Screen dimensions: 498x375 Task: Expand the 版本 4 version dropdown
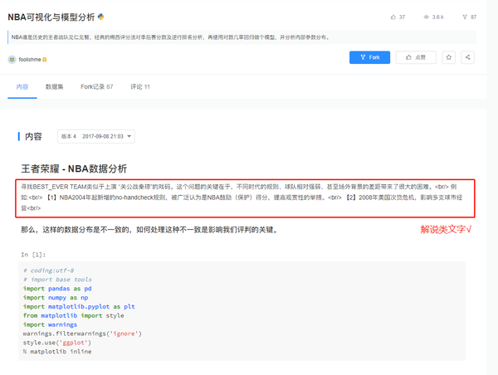coord(96,137)
